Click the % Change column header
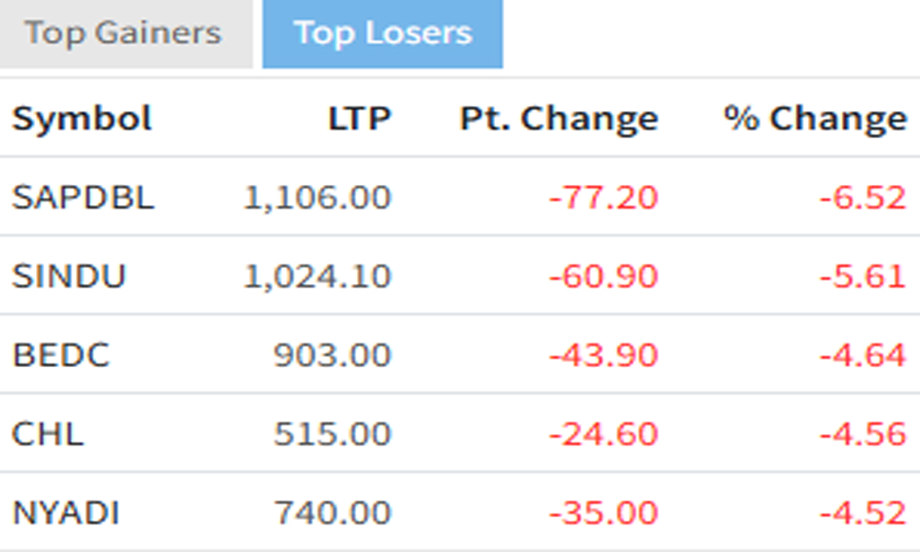The image size is (920, 552). (x=815, y=119)
